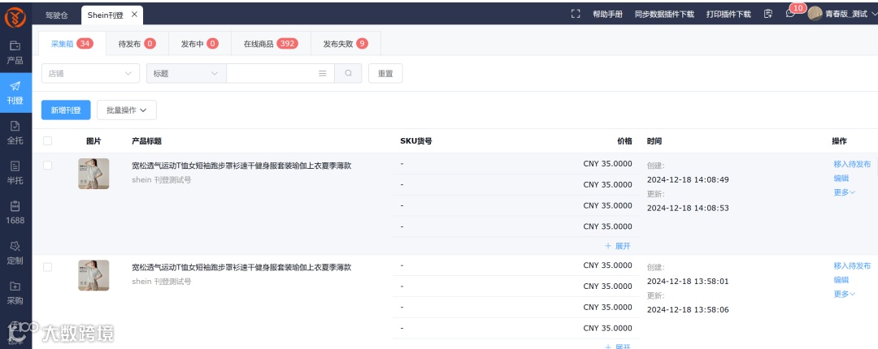Click the list icon in search field
The height and width of the screenshot is (349, 878).
click(x=323, y=73)
